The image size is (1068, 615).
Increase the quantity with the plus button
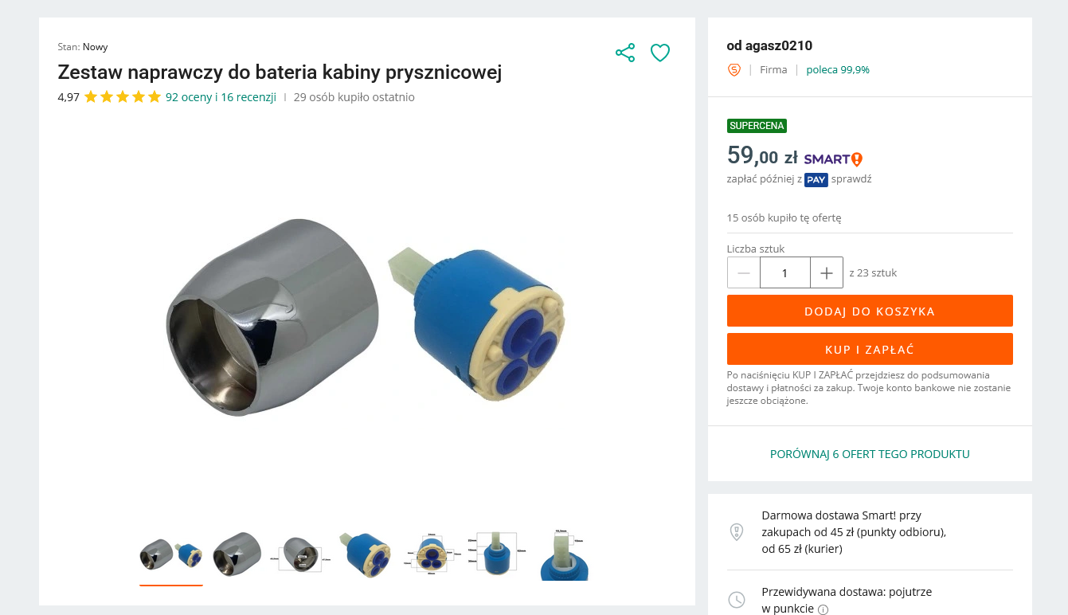tap(827, 272)
